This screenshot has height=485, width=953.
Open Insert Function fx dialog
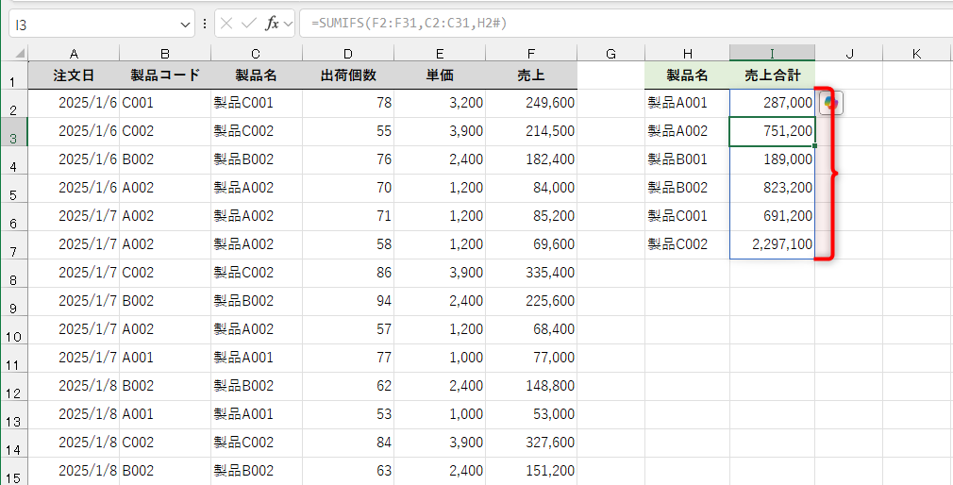point(272,24)
